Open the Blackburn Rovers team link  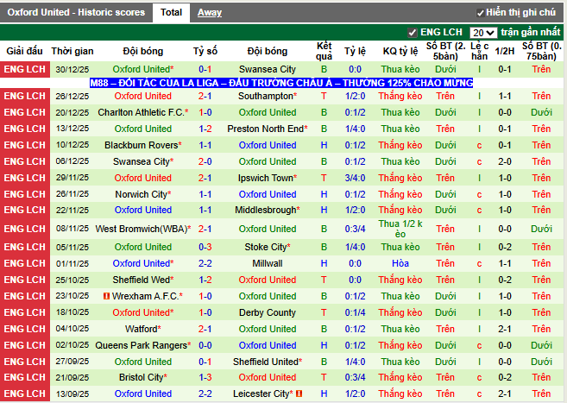(143, 145)
